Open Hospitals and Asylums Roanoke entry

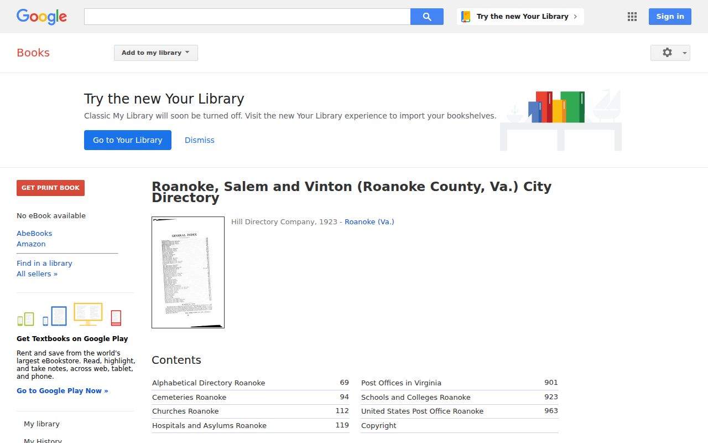coord(209,425)
